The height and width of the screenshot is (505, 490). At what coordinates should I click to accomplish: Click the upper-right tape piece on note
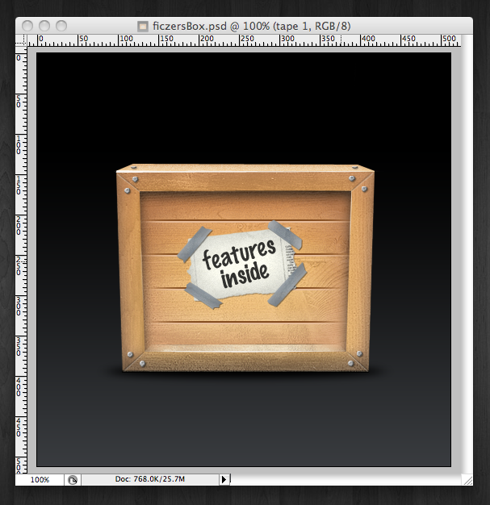click(x=285, y=235)
